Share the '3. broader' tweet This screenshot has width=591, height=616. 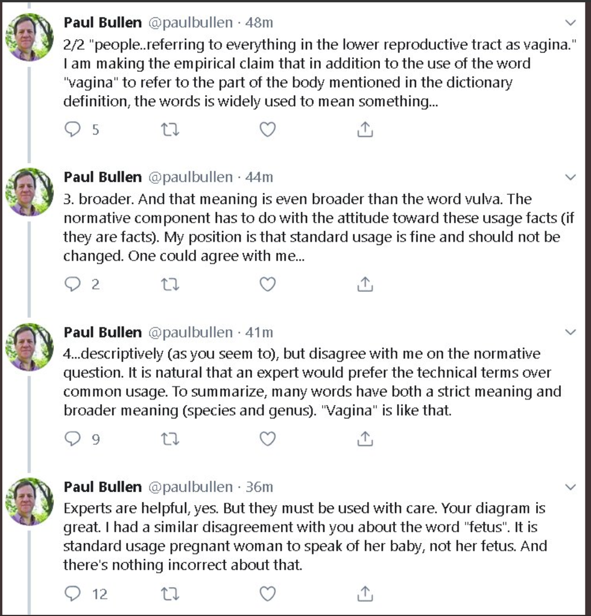(x=364, y=284)
